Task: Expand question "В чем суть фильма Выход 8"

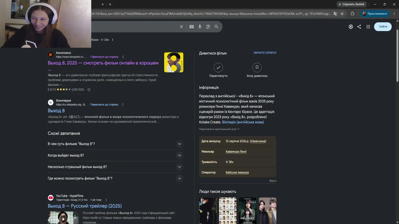Action: pyautogui.click(x=115, y=144)
